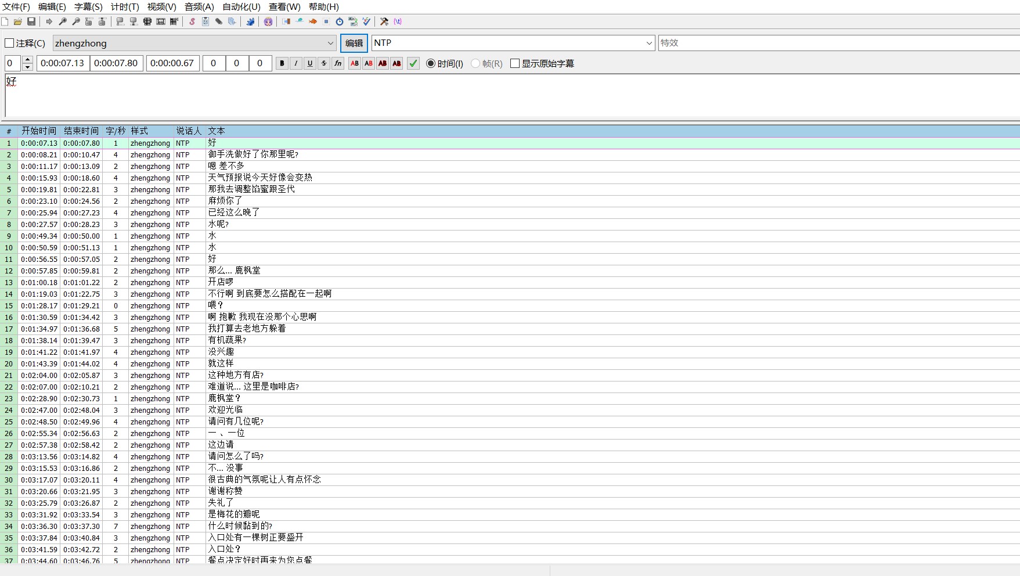The height and width of the screenshot is (576, 1020).
Task: Open subtitles with the folder icon
Action: pos(18,21)
